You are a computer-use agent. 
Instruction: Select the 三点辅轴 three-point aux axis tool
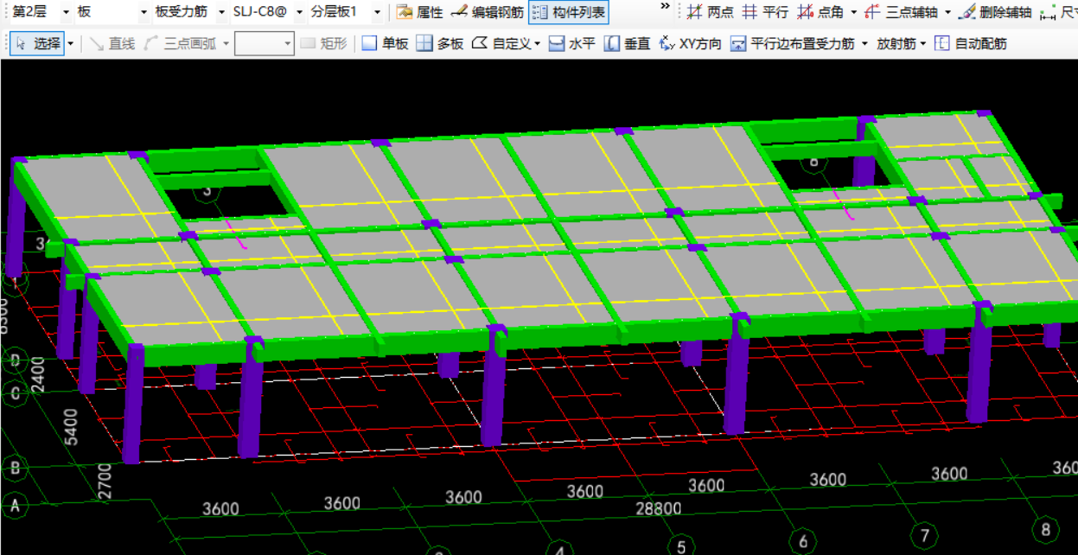point(902,12)
